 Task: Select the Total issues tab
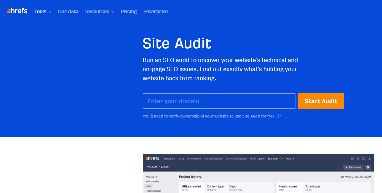(x=313, y=188)
